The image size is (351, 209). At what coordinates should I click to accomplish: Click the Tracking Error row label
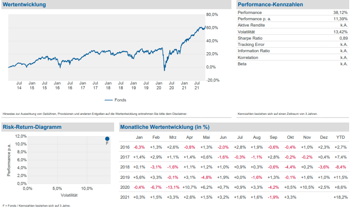coord(251,45)
